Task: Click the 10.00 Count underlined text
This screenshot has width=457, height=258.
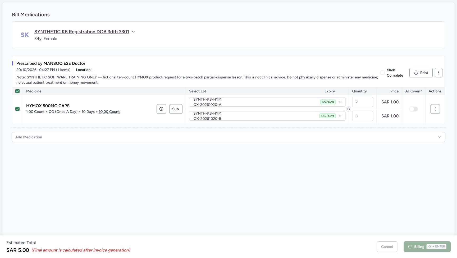Action: [x=109, y=112]
